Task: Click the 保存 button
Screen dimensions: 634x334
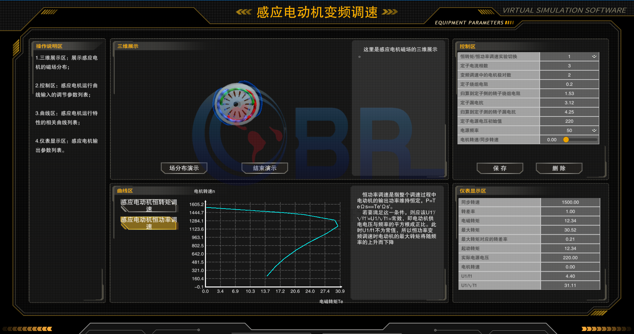Action: tap(500, 168)
